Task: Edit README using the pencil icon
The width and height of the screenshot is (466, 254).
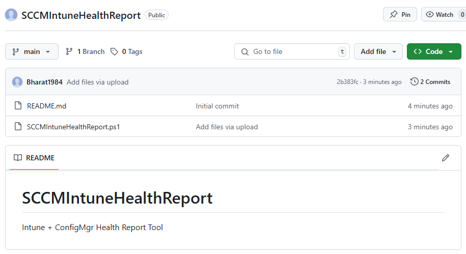Action: click(445, 158)
